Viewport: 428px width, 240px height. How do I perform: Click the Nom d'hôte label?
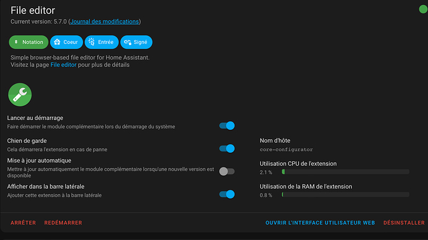coord(275,140)
